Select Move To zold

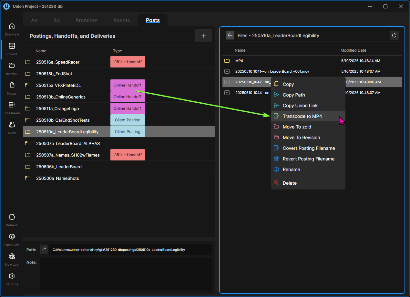click(308, 127)
